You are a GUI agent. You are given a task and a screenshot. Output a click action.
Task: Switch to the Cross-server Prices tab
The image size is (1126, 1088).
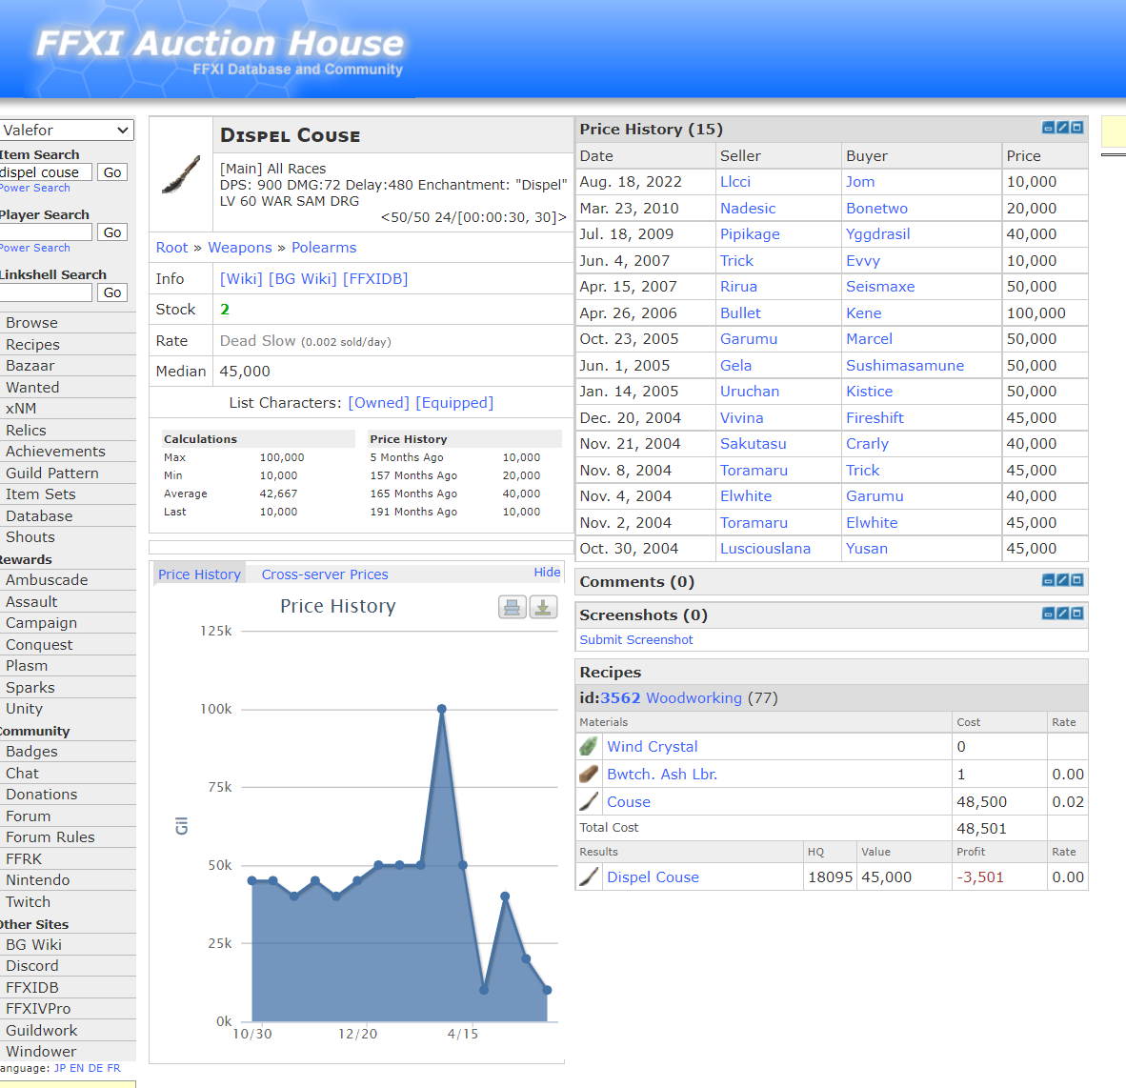pos(324,574)
